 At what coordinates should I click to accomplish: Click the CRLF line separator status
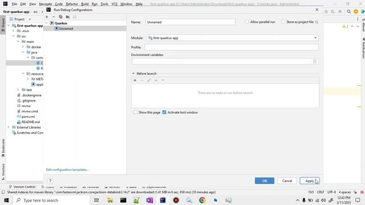click(x=321, y=192)
